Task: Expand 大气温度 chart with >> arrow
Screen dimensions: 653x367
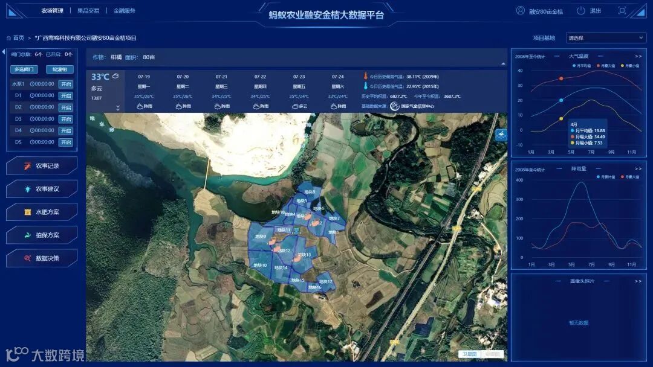Action: [x=638, y=56]
